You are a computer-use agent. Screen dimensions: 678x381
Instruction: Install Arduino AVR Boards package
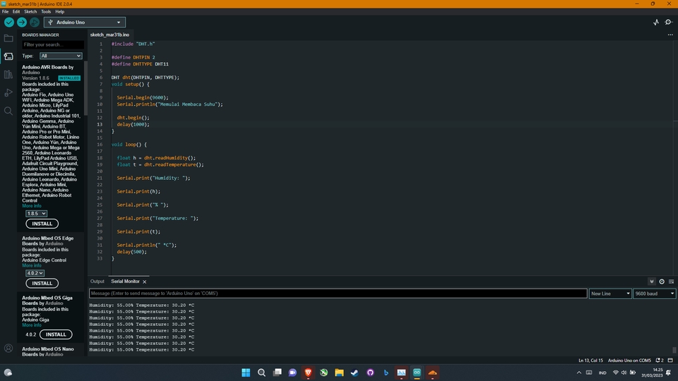42,224
